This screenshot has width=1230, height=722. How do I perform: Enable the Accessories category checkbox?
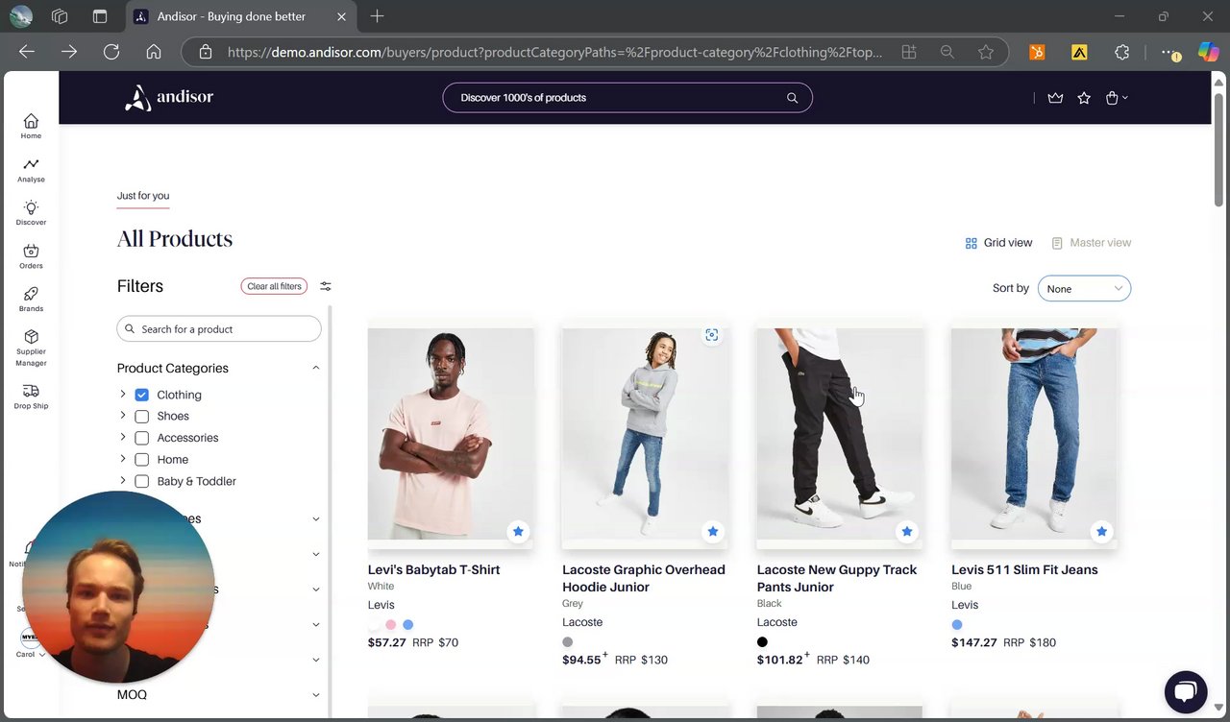142,438
